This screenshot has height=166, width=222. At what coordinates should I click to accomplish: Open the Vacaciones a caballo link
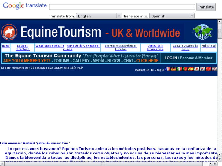50,46
